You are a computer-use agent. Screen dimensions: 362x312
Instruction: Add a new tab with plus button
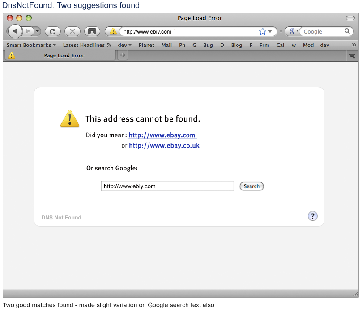[x=122, y=55]
